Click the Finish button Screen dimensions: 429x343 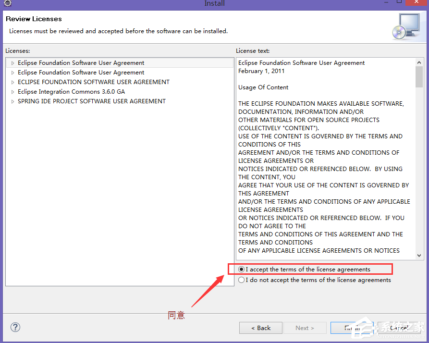pyautogui.click(x=352, y=328)
